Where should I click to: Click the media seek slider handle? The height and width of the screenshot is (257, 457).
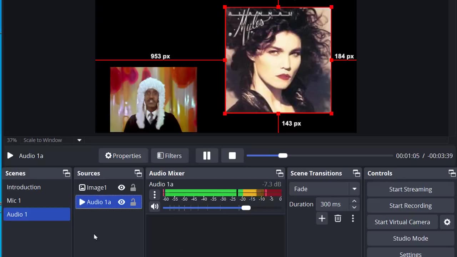click(x=283, y=156)
